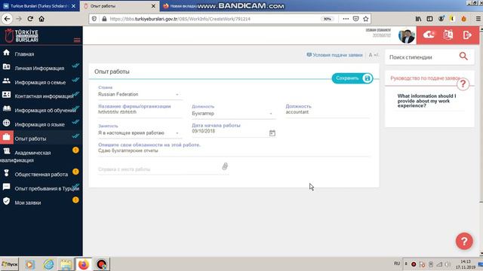
Task: Click the RU language indicator in tray
Action: click(397, 263)
